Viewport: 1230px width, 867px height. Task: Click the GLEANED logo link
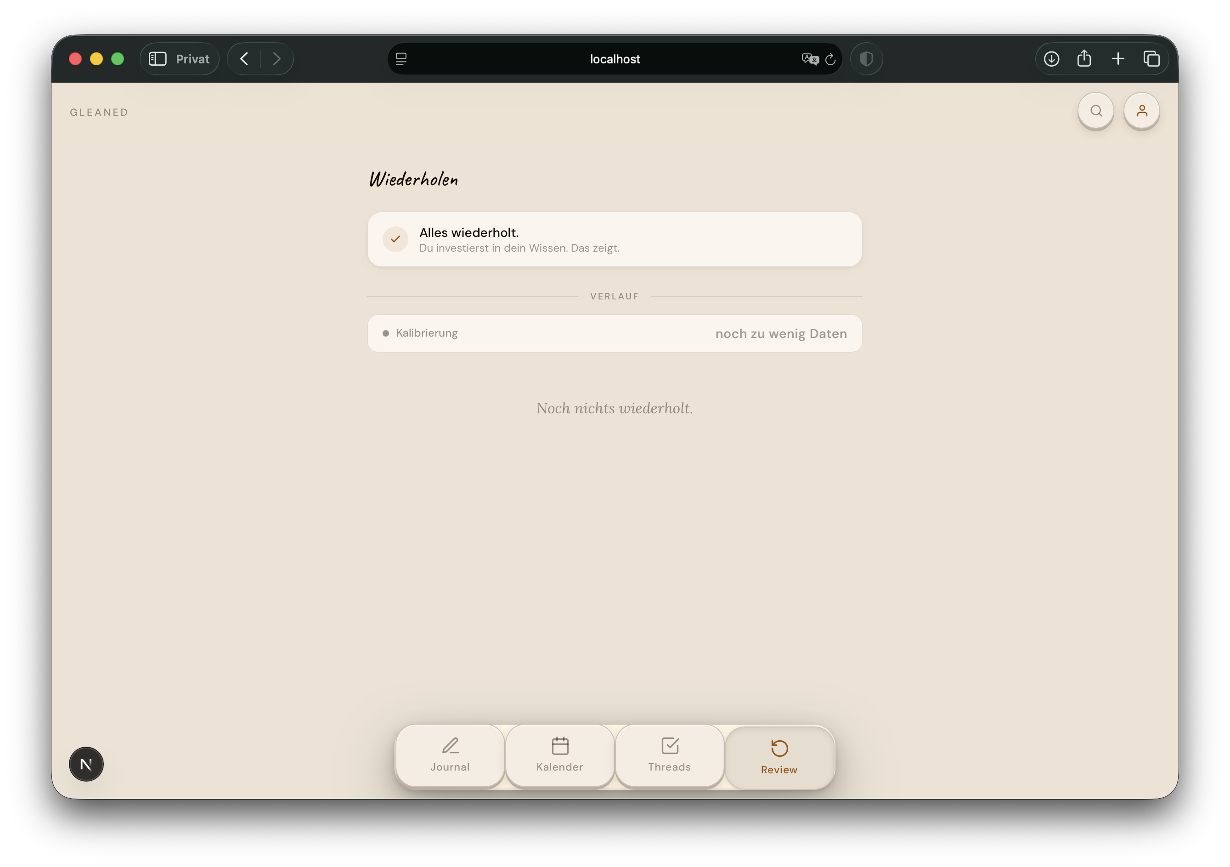pos(99,113)
